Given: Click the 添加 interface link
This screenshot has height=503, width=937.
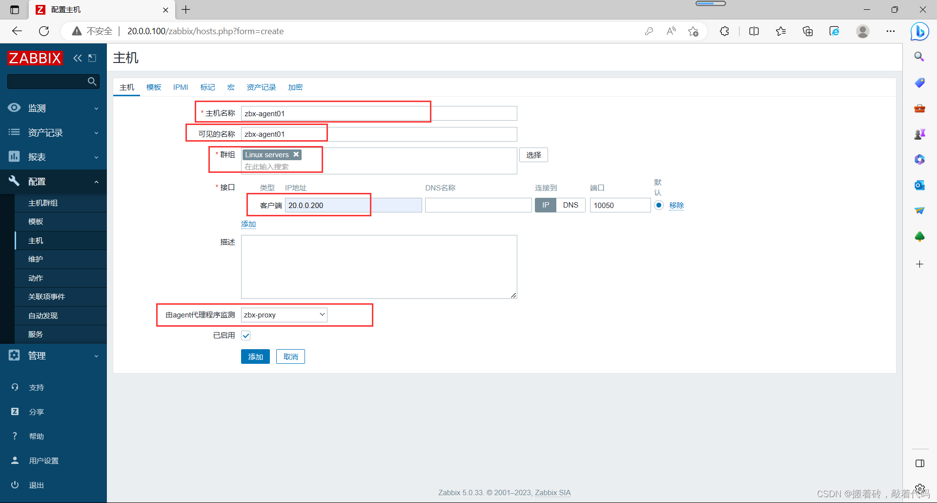Looking at the screenshot, I should (248, 224).
